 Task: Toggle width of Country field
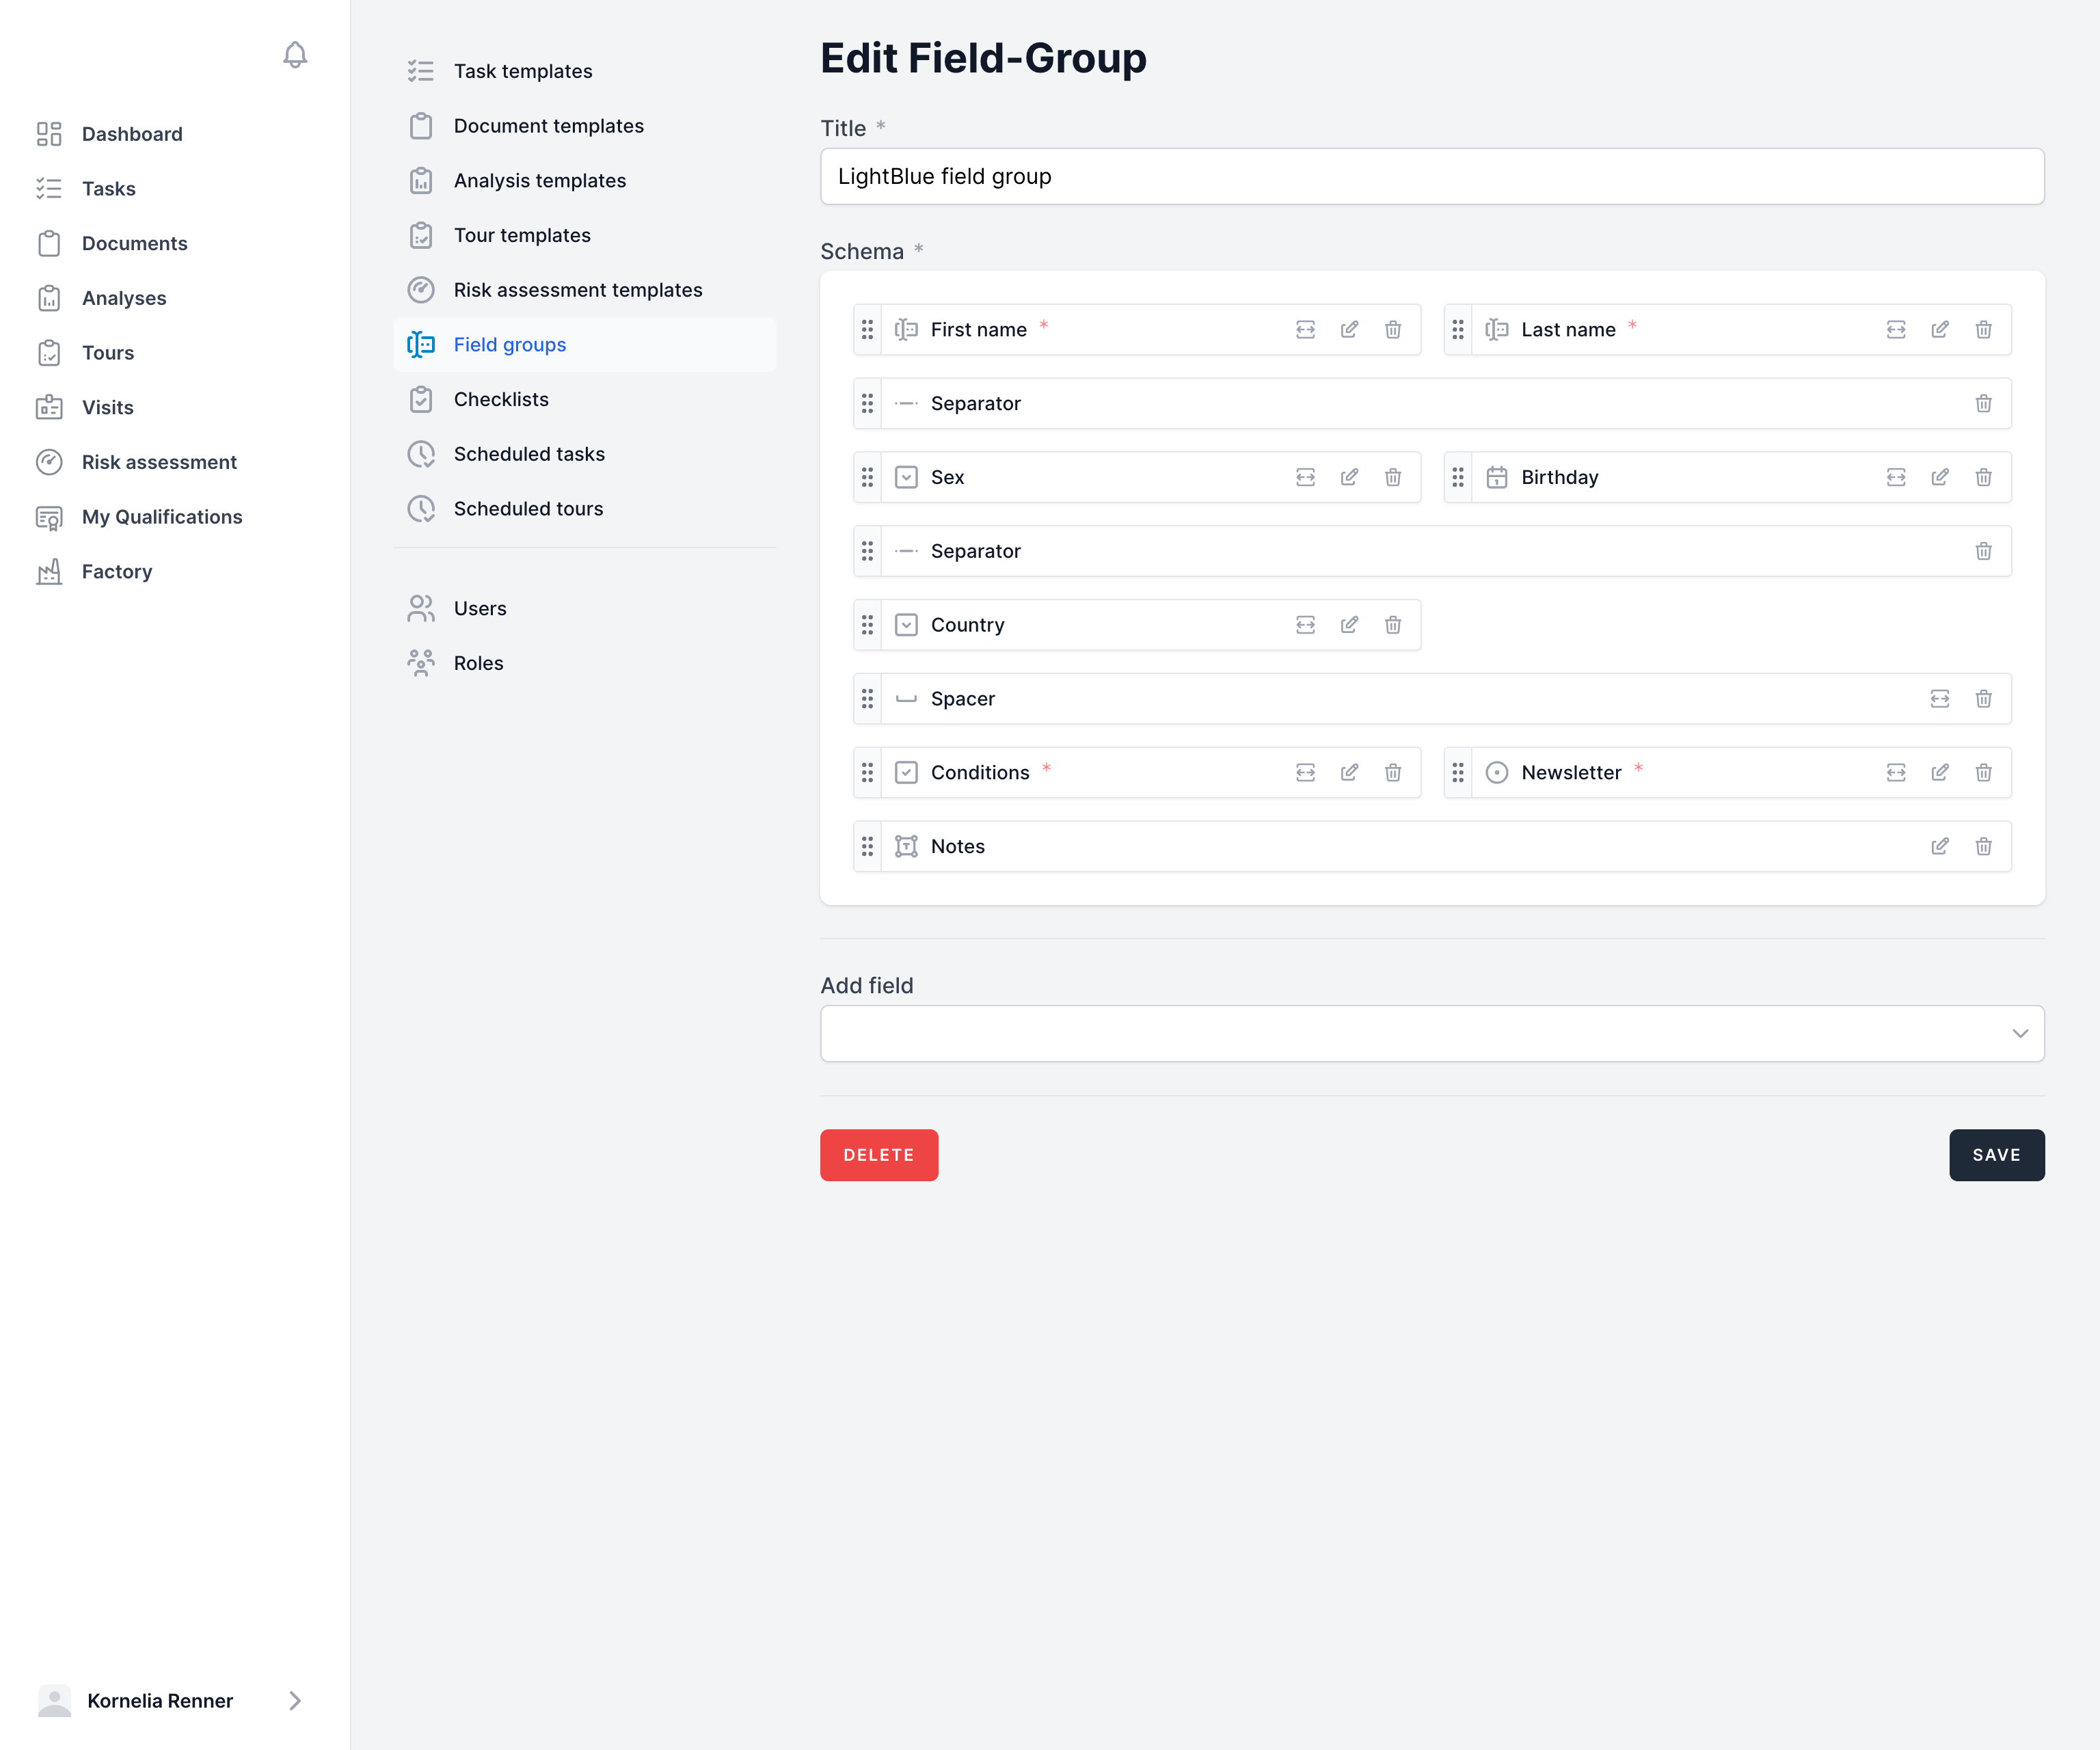1305,626
